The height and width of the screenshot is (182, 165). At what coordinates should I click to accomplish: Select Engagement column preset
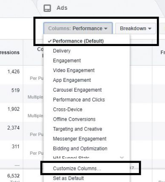67,61
